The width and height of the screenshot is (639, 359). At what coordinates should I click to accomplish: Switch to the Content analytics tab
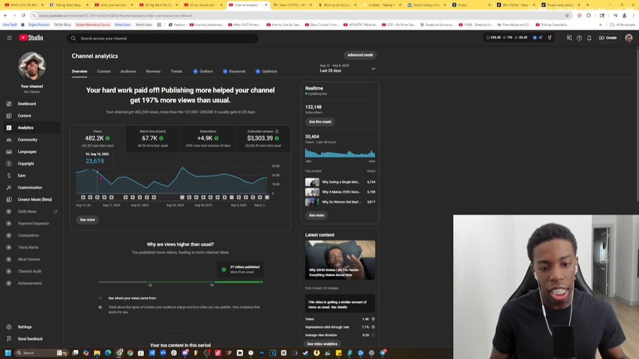coord(104,71)
